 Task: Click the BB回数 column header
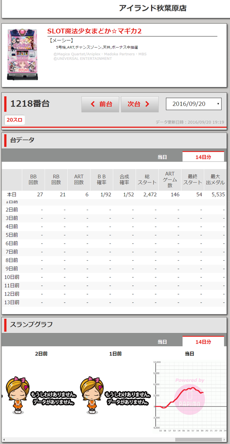[33, 179]
